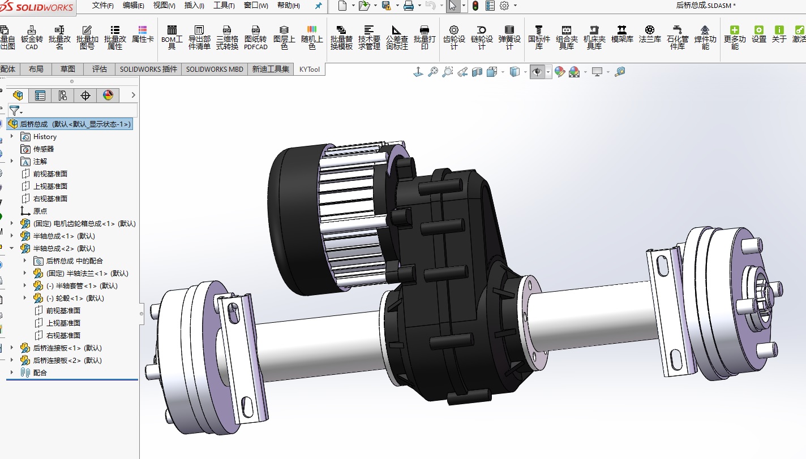806x459 pixels.
Task: Toggle Hide/Show Items eye button
Action: 537,72
